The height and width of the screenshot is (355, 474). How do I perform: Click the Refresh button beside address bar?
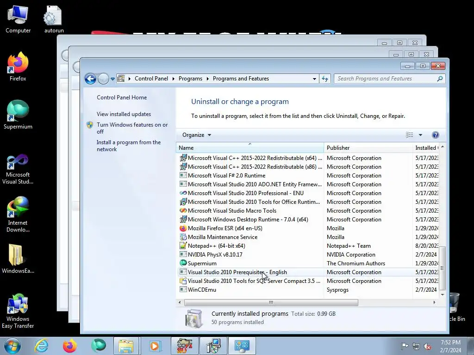(x=325, y=79)
